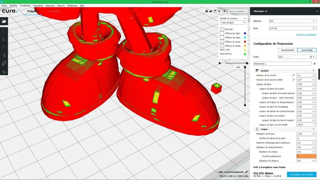The width and height of the screenshot is (320, 180).
Task: Open the Vue en couches dropdown
Action: click(x=238, y=11)
